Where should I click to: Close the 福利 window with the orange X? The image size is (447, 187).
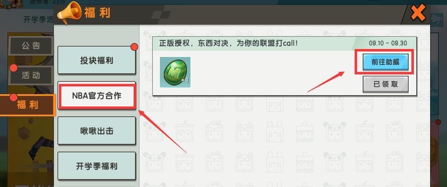click(418, 13)
